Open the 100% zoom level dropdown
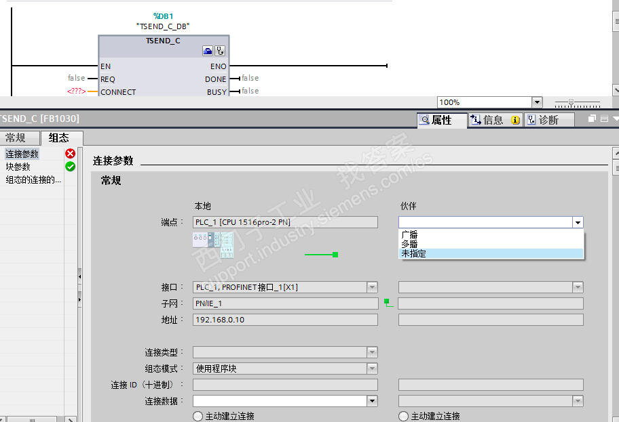This screenshot has height=422, width=619. click(x=537, y=102)
